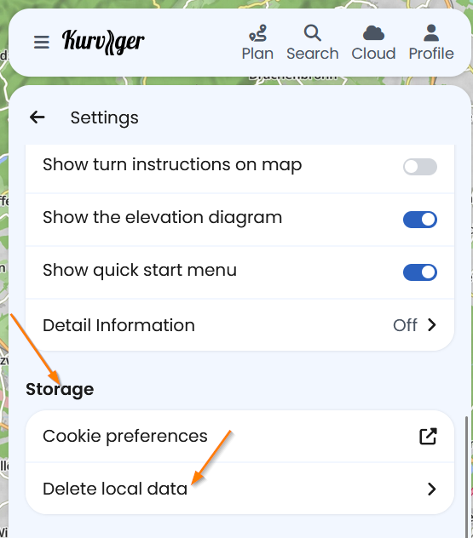Go back using the Settings arrow
This screenshot has height=538, width=473.
coord(37,117)
